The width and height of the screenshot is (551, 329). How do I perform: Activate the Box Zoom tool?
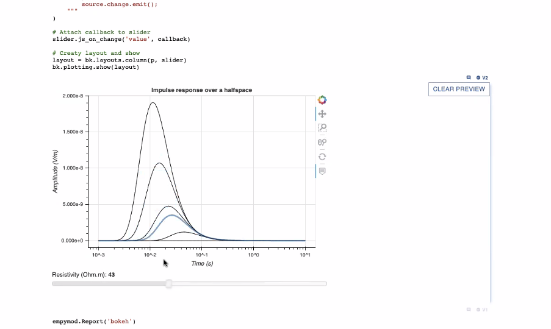point(322,128)
